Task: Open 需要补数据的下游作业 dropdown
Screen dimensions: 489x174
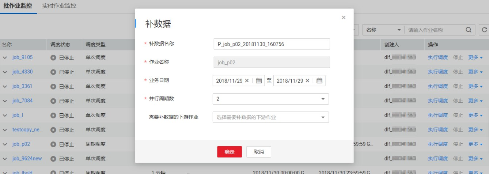Action: 271,117
